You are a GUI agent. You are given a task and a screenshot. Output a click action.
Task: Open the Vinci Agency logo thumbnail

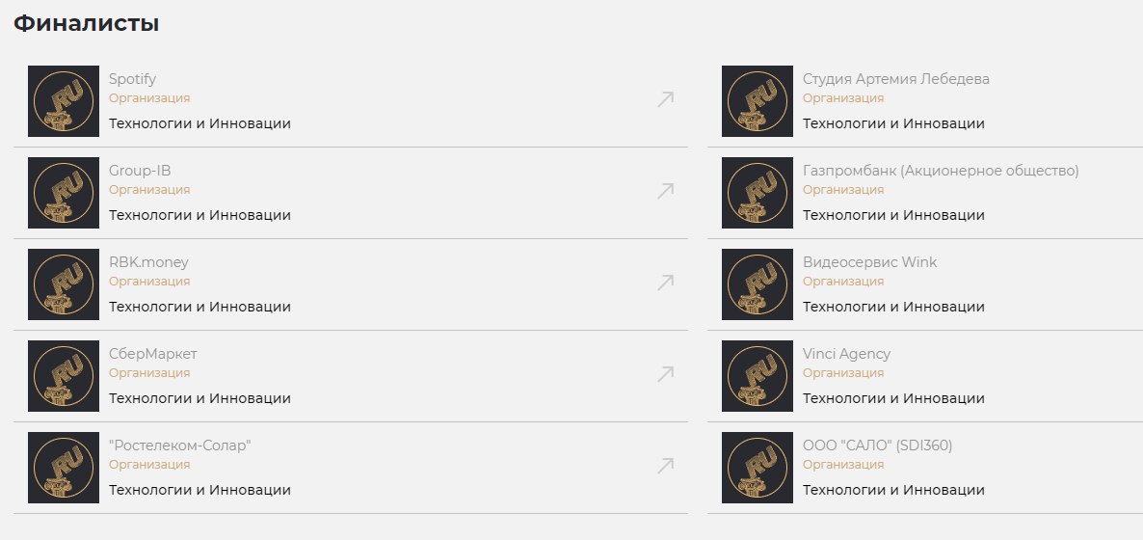(758, 376)
